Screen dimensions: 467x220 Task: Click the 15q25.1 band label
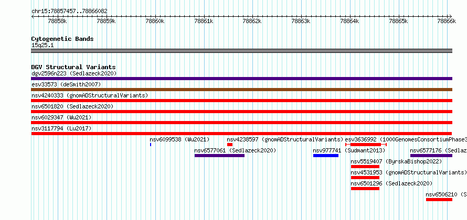click(43, 46)
